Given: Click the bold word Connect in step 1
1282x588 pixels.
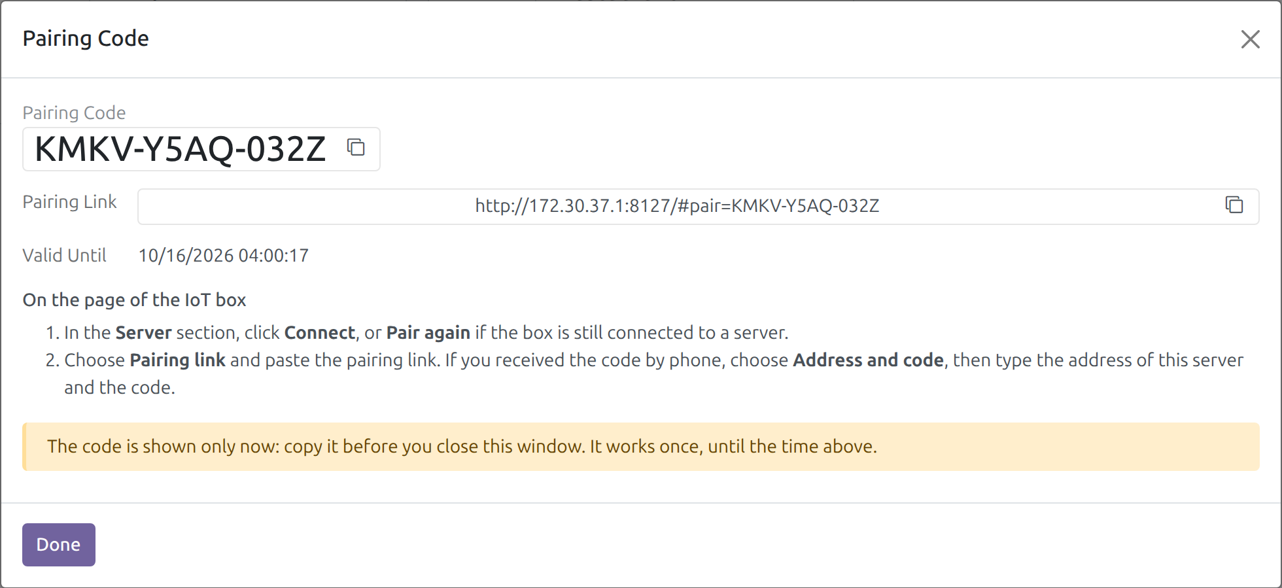Looking at the screenshot, I should click(x=320, y=332).
